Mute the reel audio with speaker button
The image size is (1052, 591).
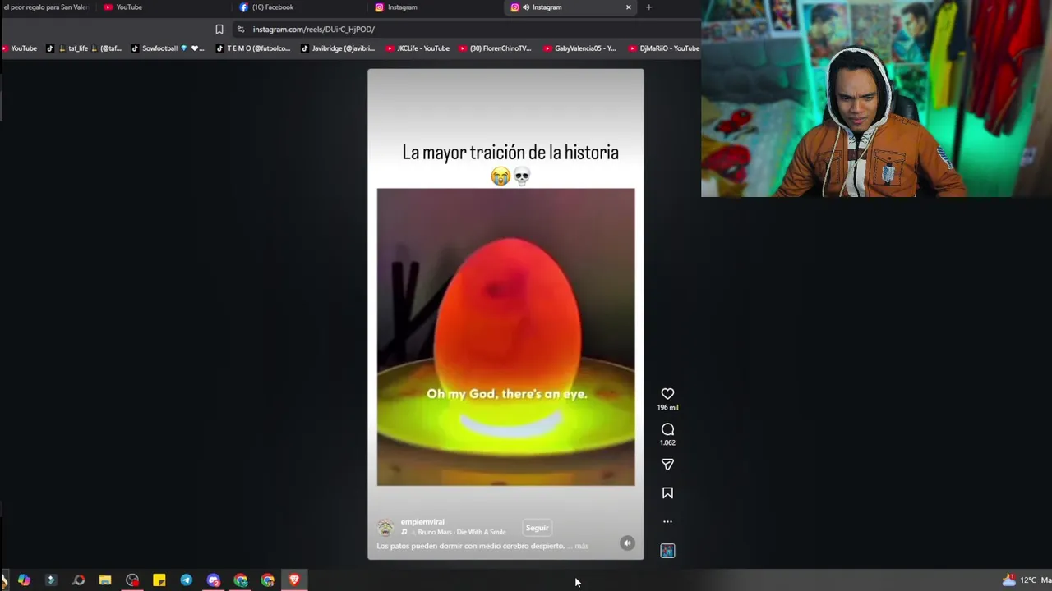coord(627,543)
